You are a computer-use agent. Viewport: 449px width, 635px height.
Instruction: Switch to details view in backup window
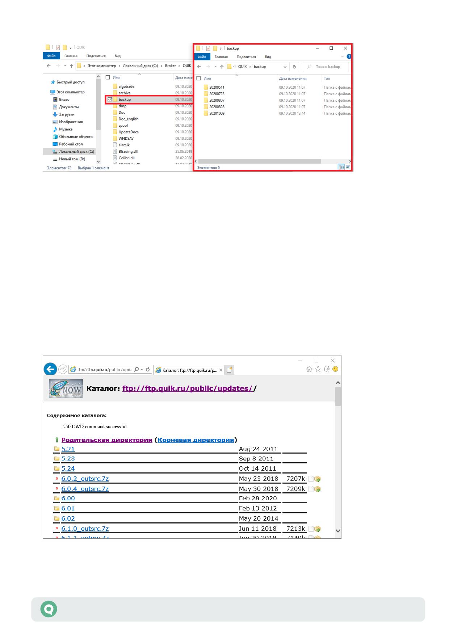coord(341,167)
